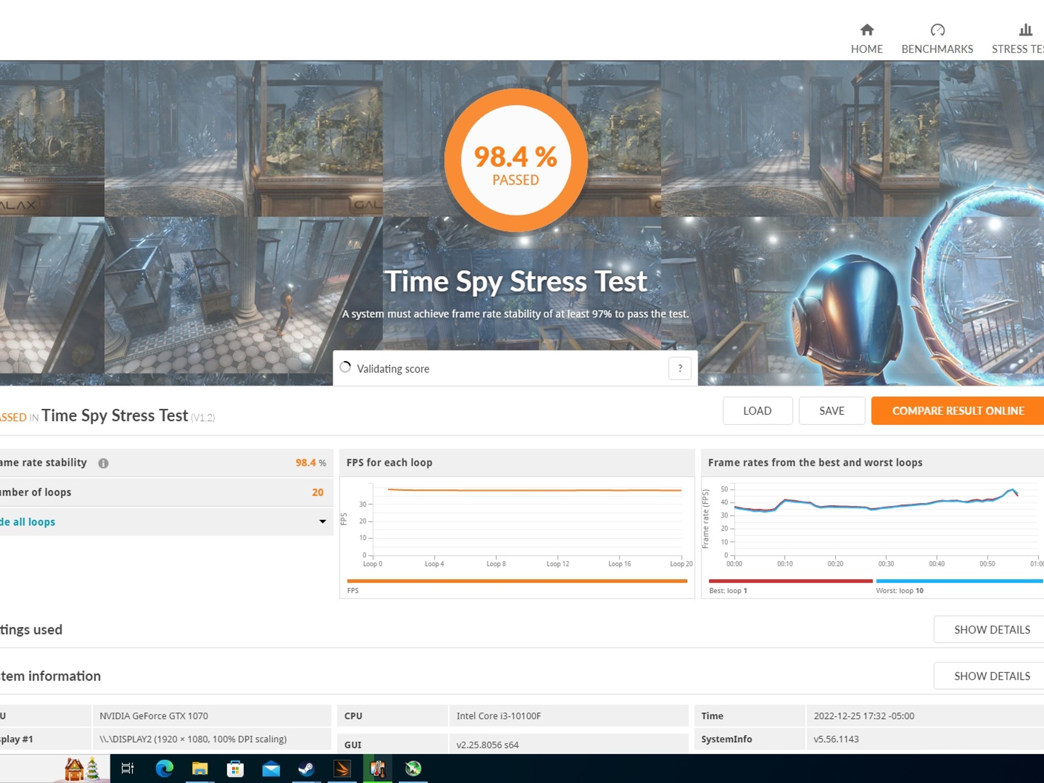Go to the Home tab

(867, 39)
